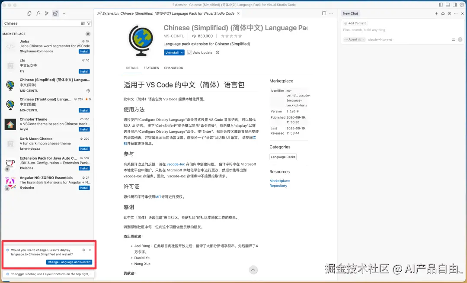467x283 pixels.
Task: Clear extension search results icon
Action: point(83,23)
